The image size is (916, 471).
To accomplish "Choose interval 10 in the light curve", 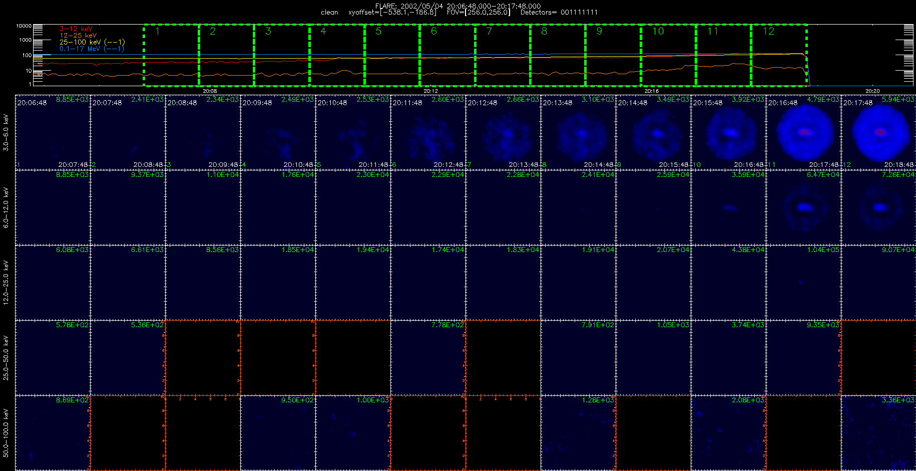I will pos(668,55).
